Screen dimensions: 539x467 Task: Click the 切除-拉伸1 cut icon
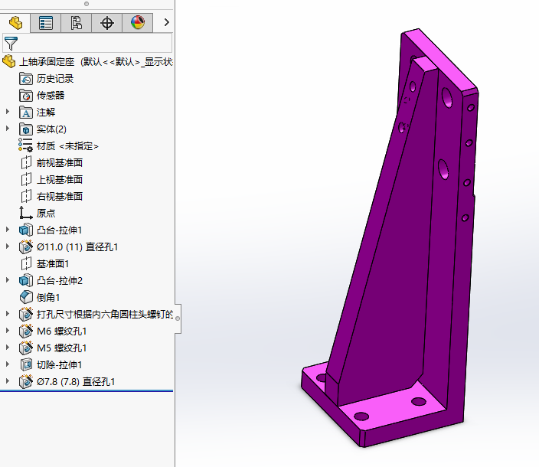[x=26, y=364]
